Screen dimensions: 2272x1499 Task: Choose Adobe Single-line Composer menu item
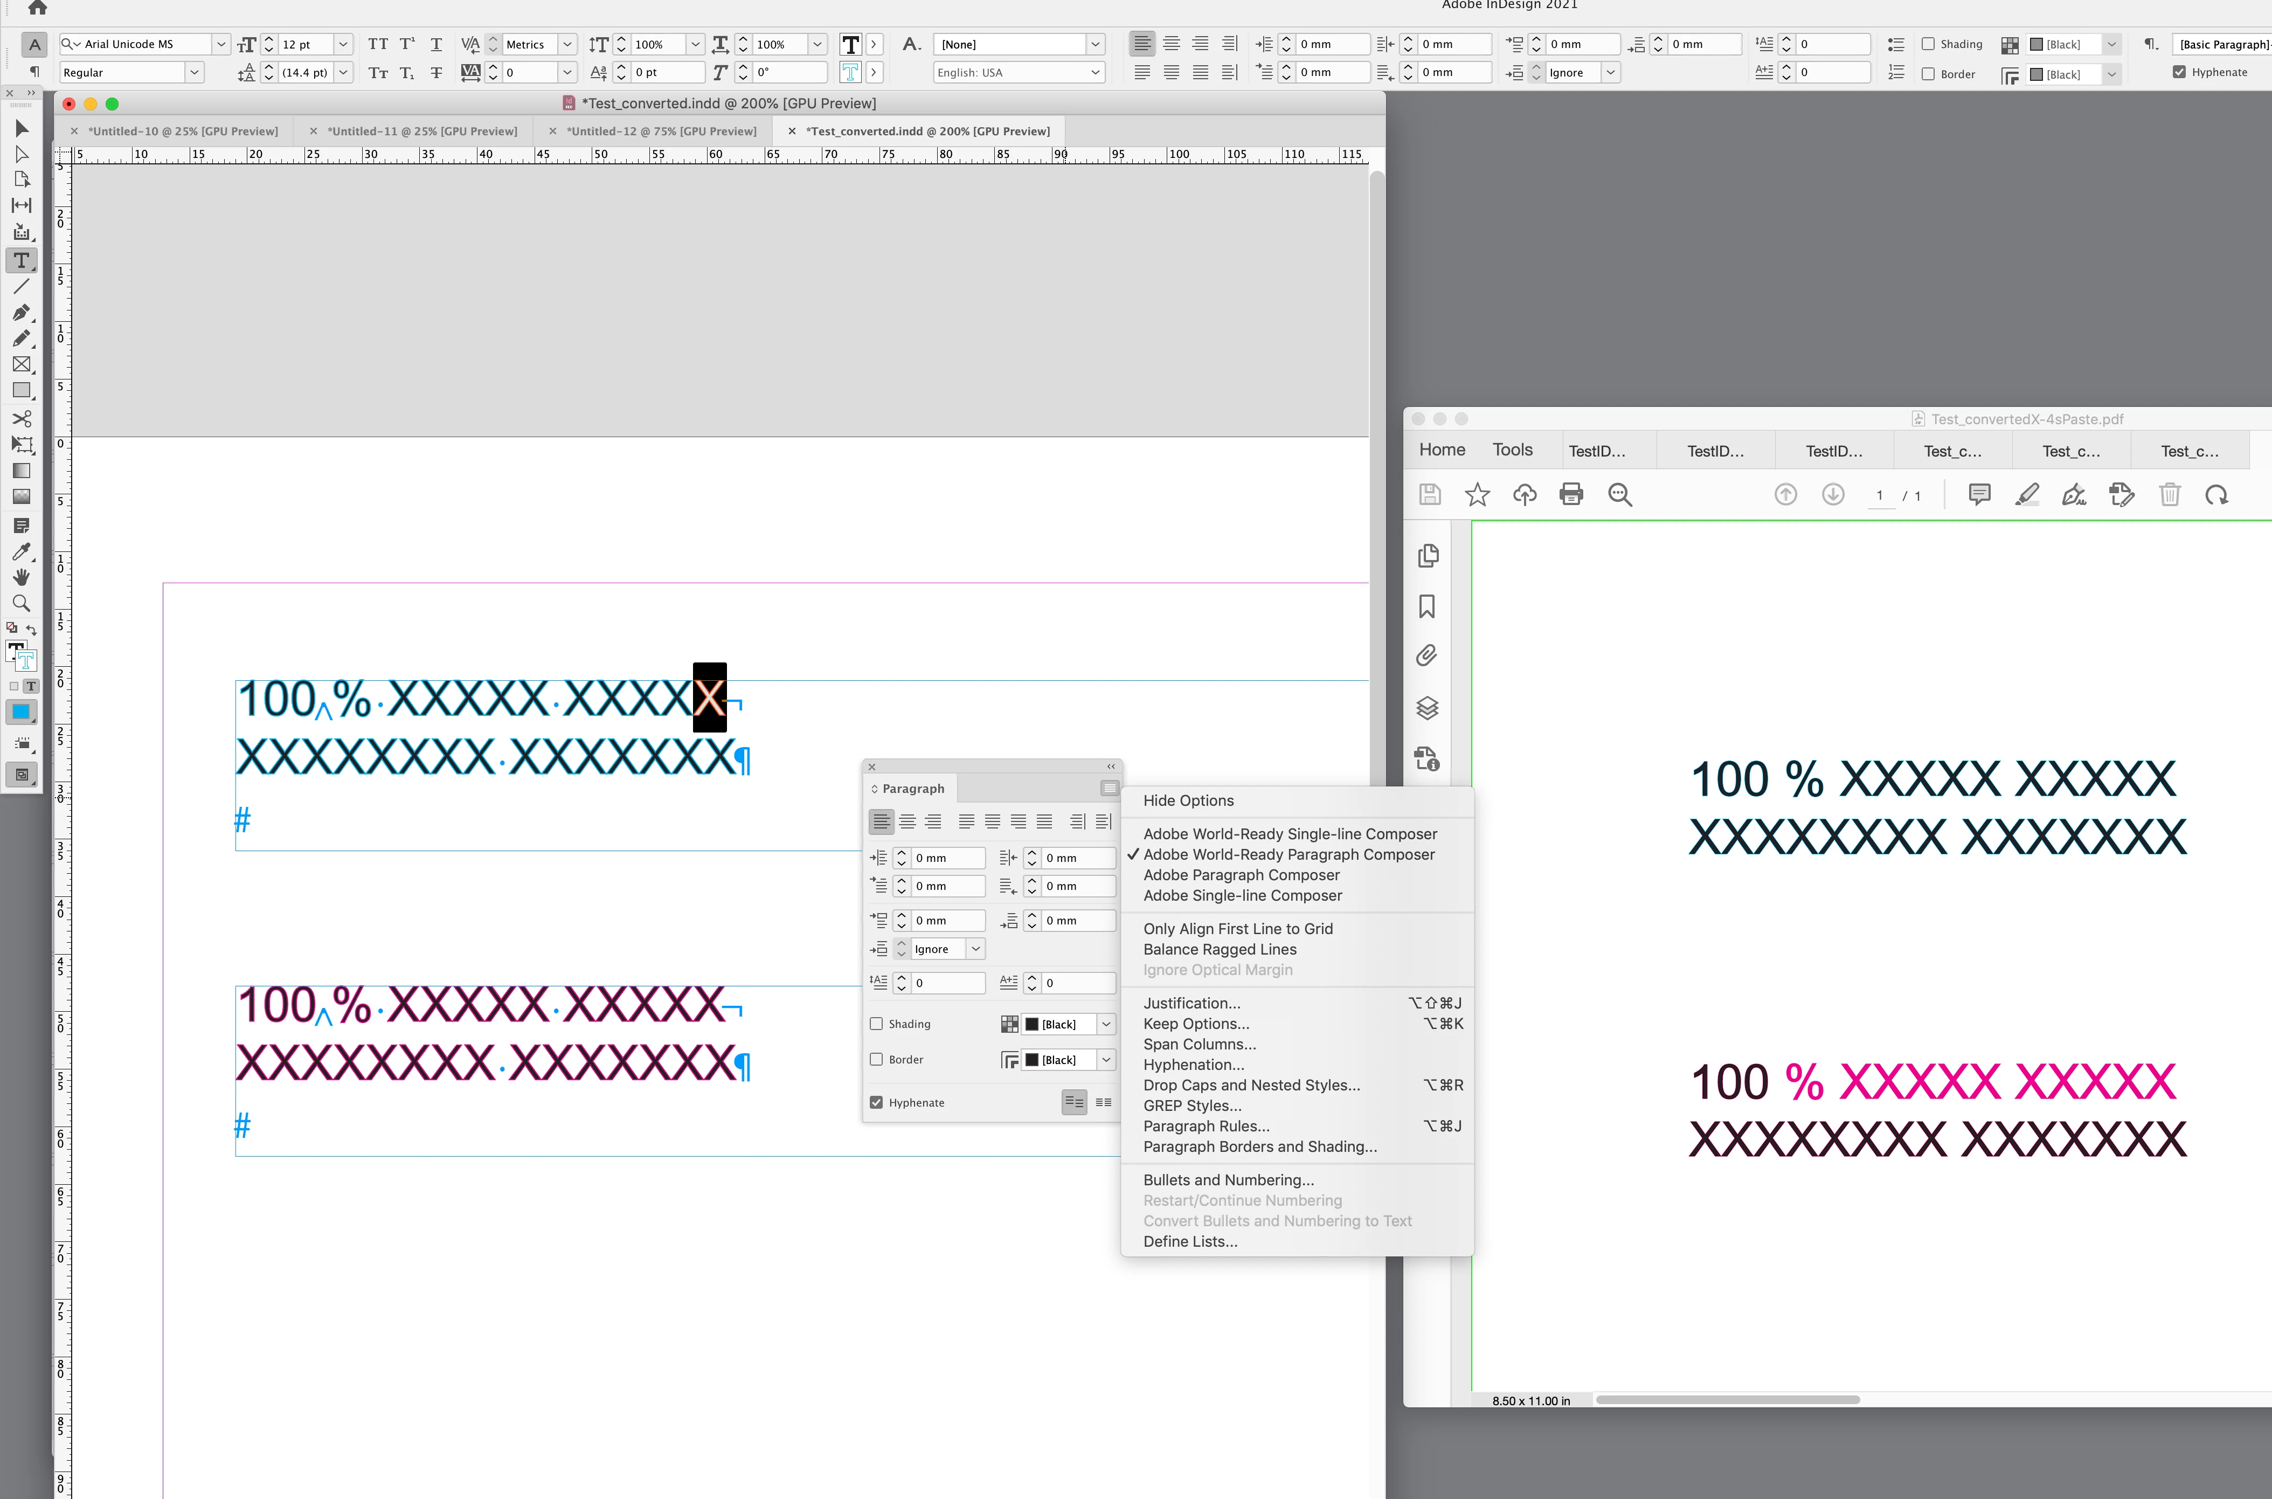click(x=1243, y=896)
